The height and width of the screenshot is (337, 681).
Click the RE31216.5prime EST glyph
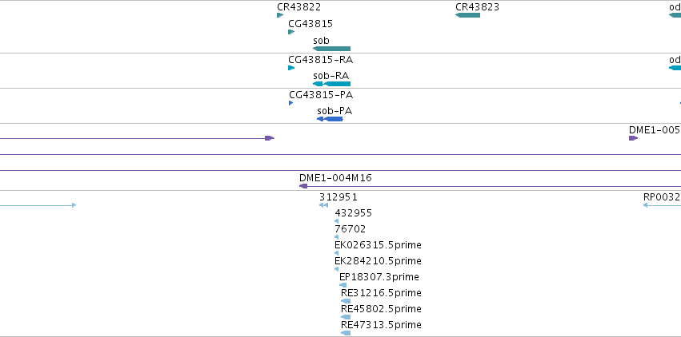pyautogui.click(x=346, y=301)
